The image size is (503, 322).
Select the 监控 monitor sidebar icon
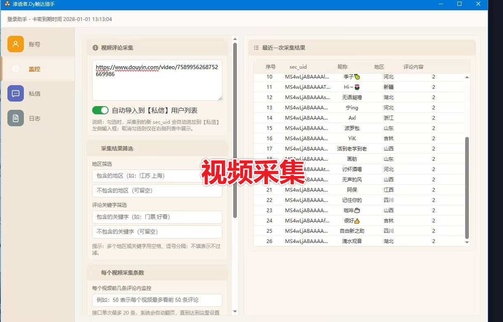(x=16, y=69)
